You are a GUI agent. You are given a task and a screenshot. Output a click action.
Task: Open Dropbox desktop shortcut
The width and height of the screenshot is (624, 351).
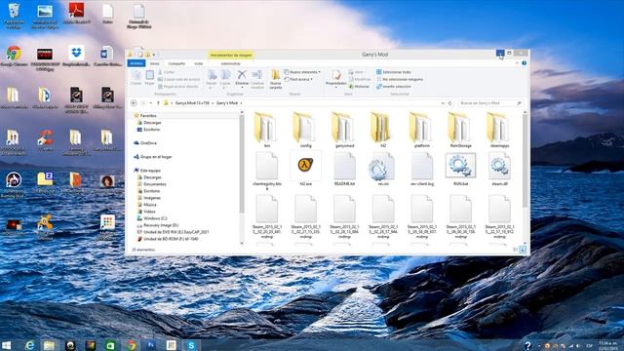[x=76, y=57]
